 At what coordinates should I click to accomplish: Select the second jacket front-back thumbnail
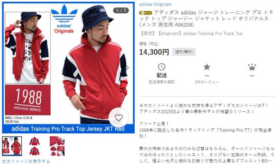[x=35, y=146]
